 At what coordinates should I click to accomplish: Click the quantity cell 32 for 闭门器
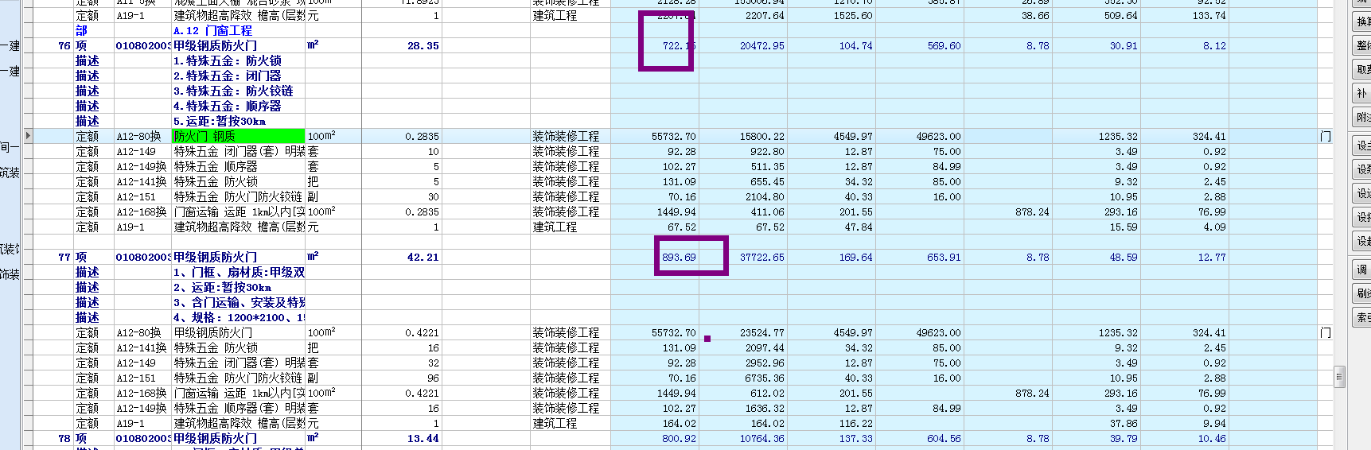(x=433, y=363)
